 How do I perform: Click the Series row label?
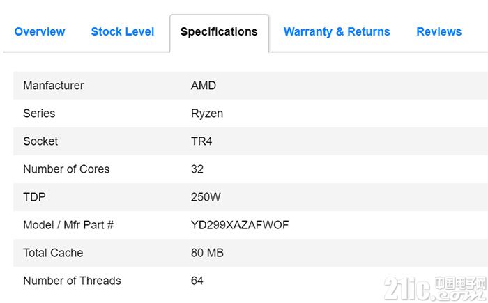[39, 114]
